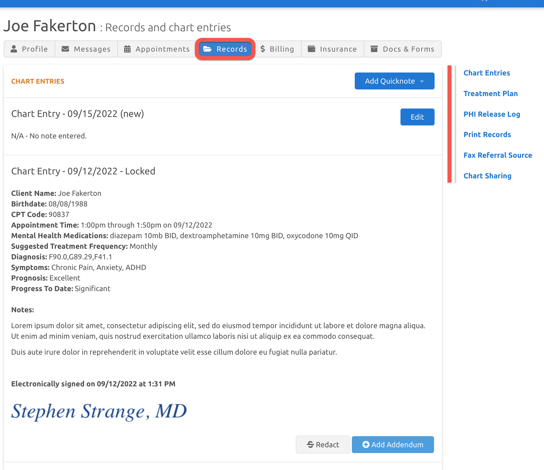Go to Chart Sharing

(487, 176)
